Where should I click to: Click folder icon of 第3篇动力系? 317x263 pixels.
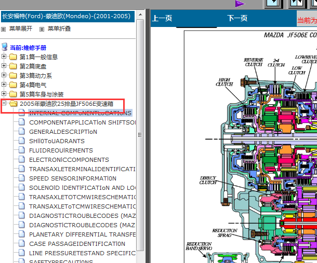click(13, 75)
